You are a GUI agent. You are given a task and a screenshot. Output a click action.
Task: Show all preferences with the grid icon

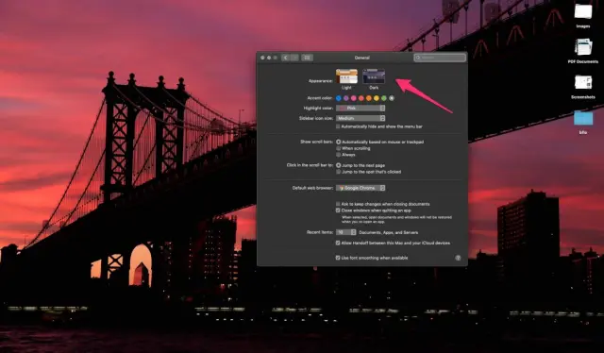coord(307,58)
